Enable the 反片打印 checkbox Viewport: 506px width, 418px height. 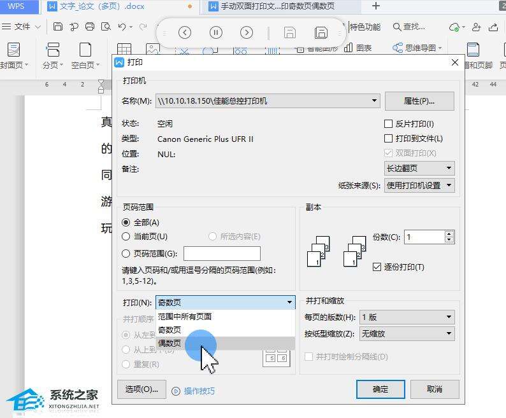(x=388, y=124)
